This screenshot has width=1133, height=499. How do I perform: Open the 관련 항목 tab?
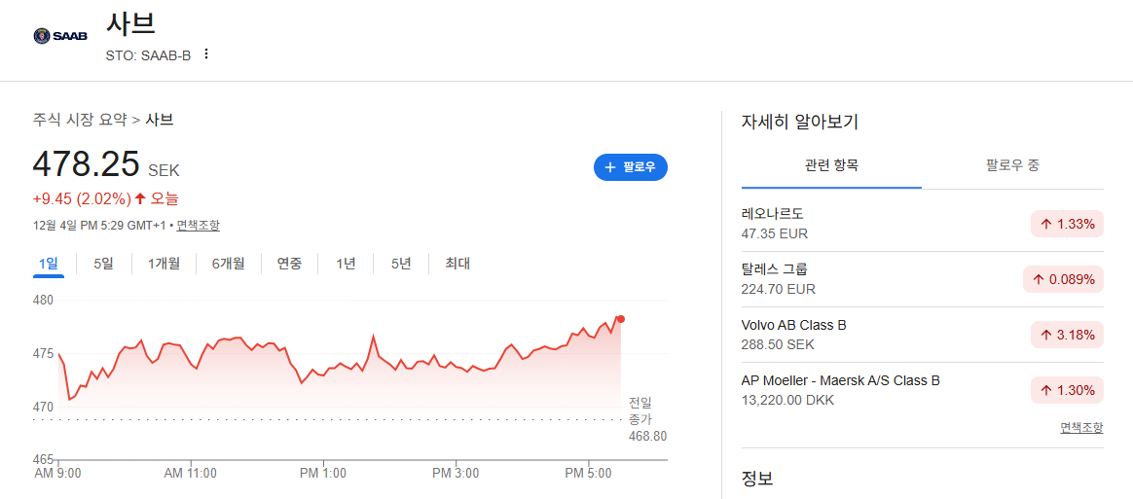(831, 165)
